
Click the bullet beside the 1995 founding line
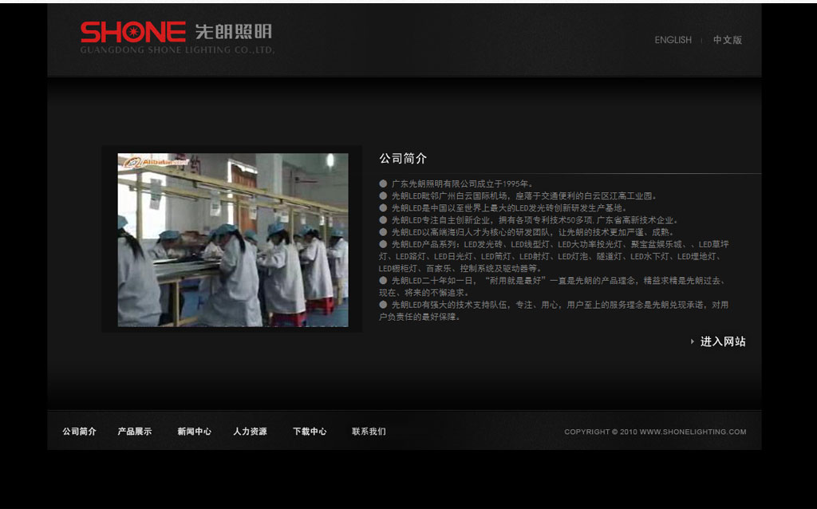(x=383, y=183)
